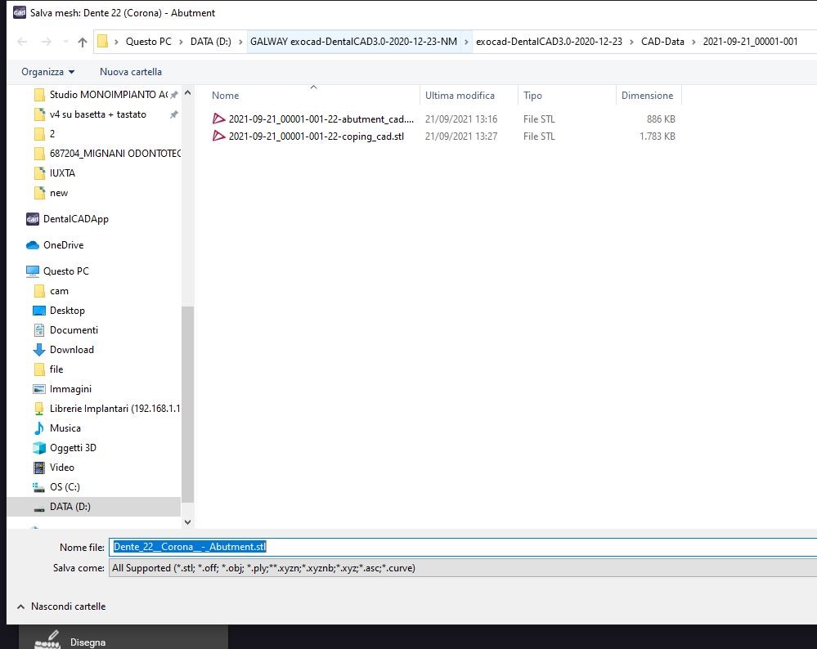
Task: Click the Desktop icon in the sidebar
Action: [x=39, y=311]
